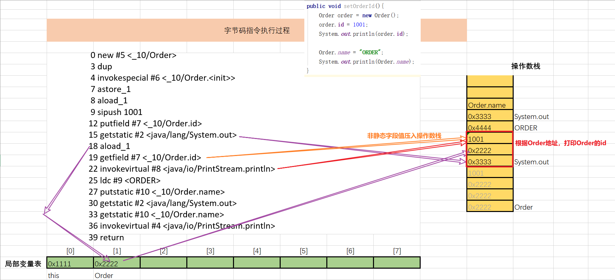The height and width of the screenshot is (280, 615).
Task: Click the red note '根据Order地址，打印Order的id'
Action: 561,143
